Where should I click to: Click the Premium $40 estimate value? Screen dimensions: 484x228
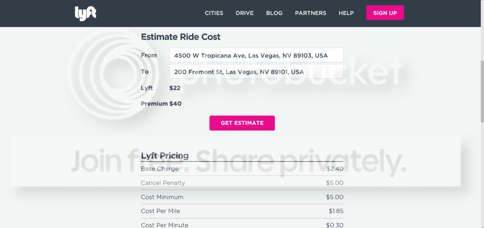pos(175,104)
